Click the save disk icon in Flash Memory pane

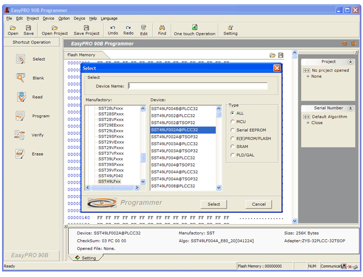click(x=281, y=55)
